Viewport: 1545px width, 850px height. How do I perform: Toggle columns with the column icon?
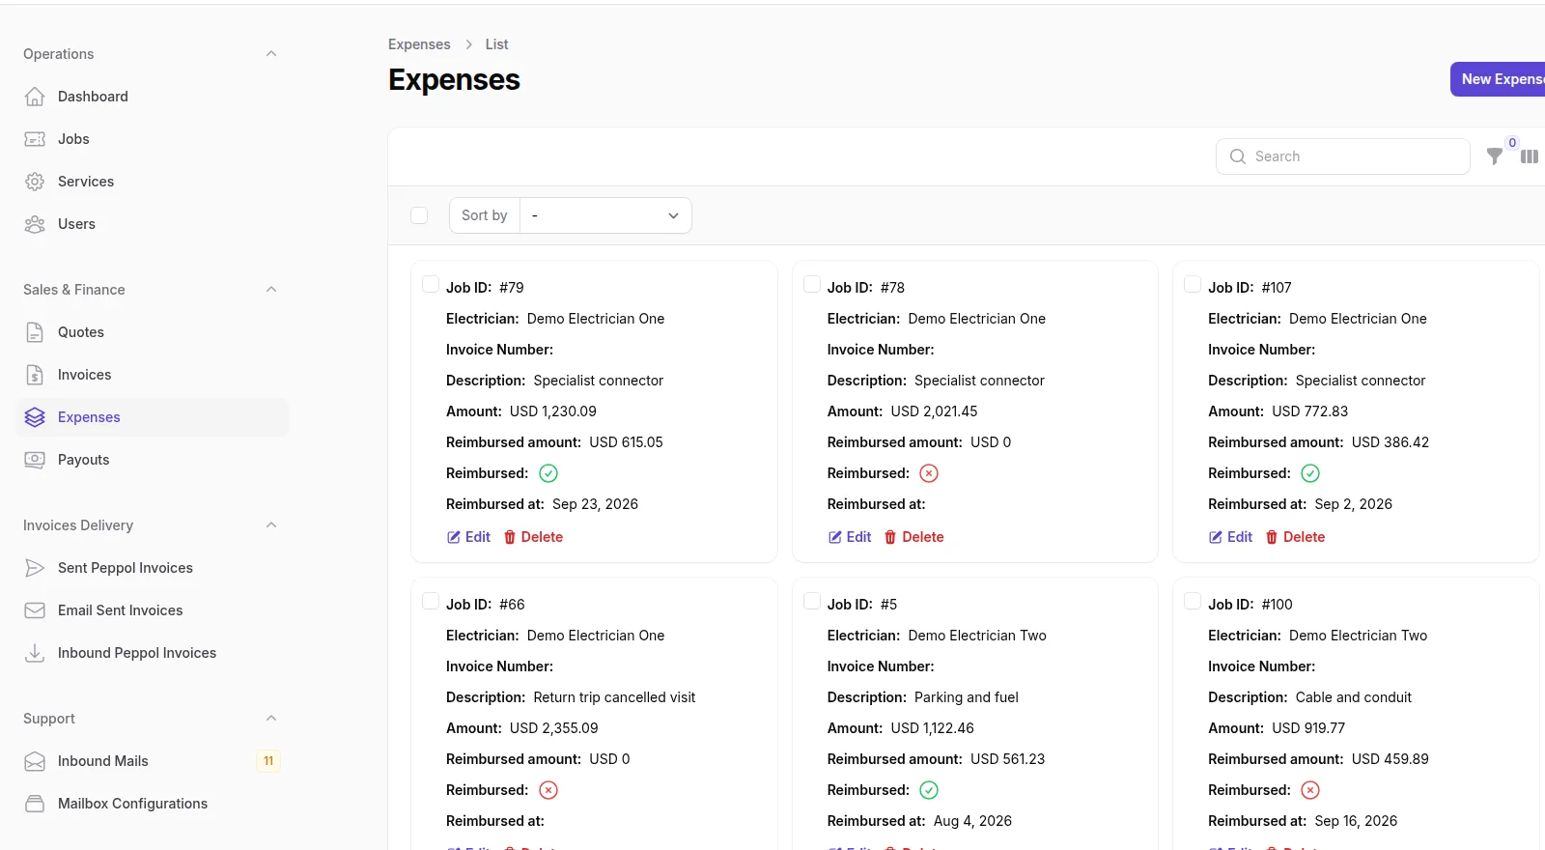tap(1530, 156)
